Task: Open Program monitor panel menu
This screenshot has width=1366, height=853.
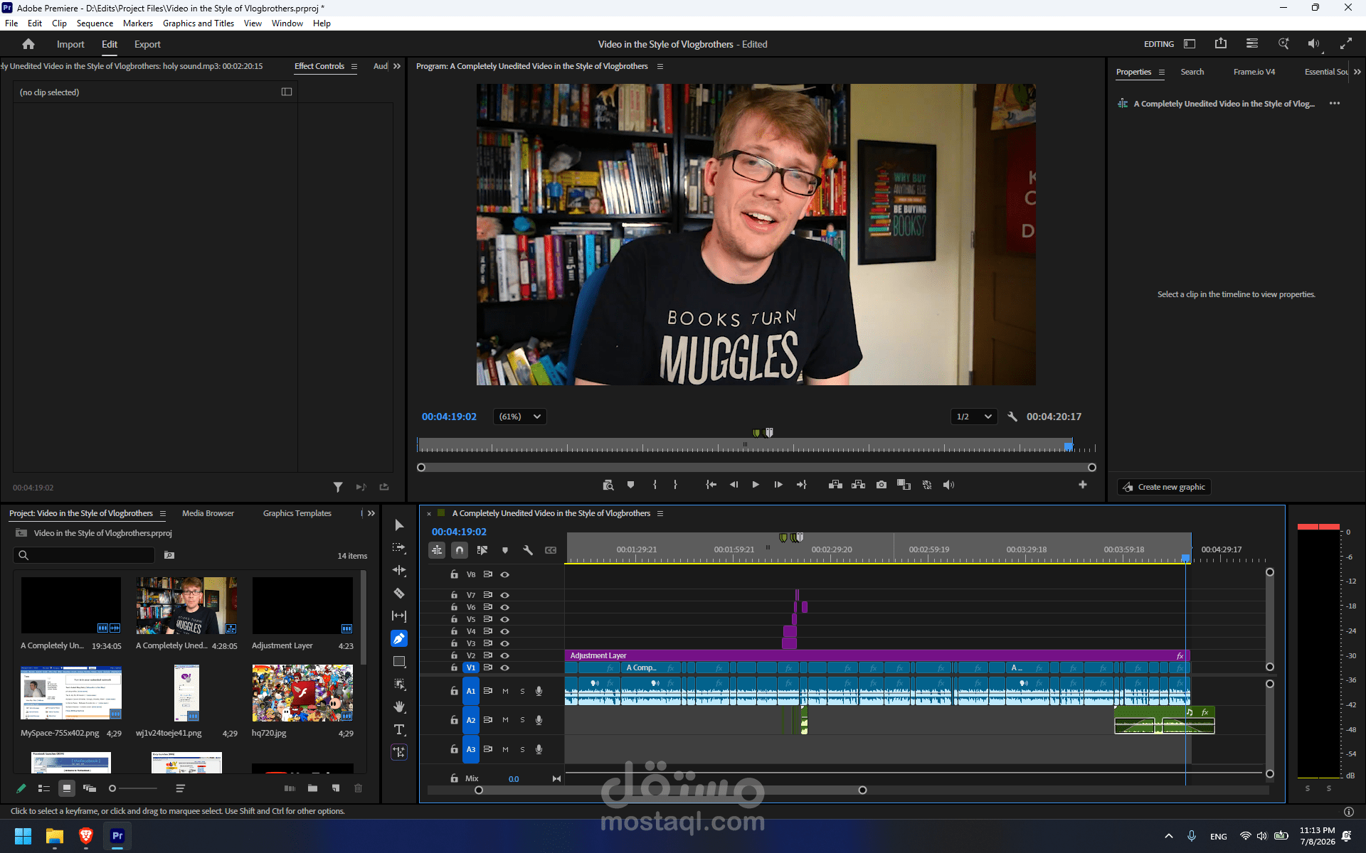Action: (660, 66)
